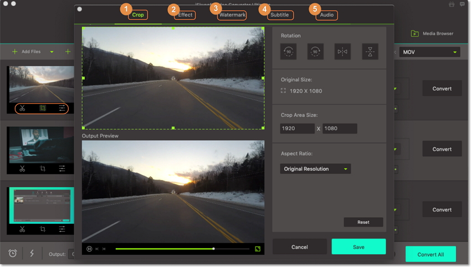Toggle high speed conversion lightning icon
Viewport: 471px width, 267px height.
pos(32,253)
